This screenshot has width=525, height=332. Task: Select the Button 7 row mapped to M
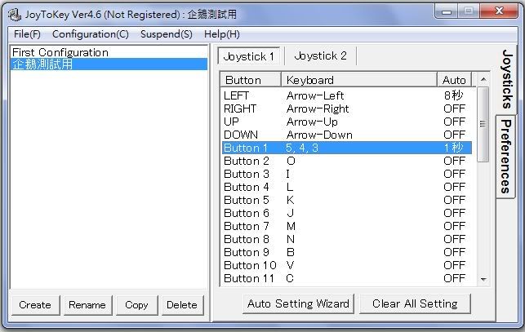tap(347, 226)
